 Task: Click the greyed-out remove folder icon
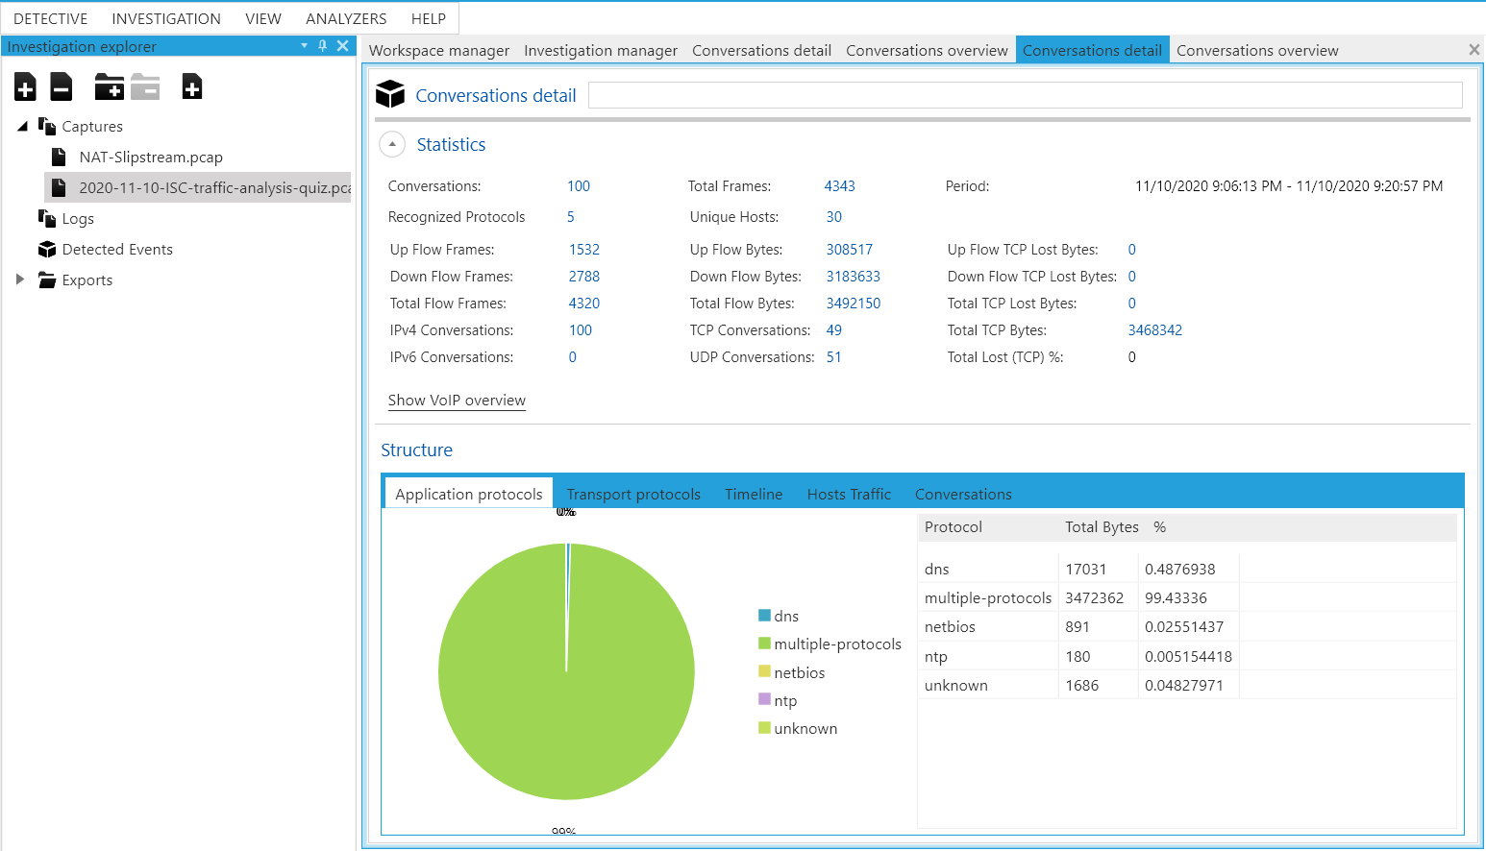pos(145,87)
